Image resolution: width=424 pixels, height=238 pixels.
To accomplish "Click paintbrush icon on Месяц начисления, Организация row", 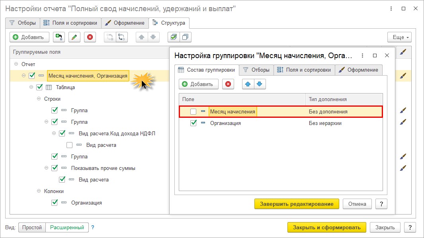I will [x=403, y=76].
